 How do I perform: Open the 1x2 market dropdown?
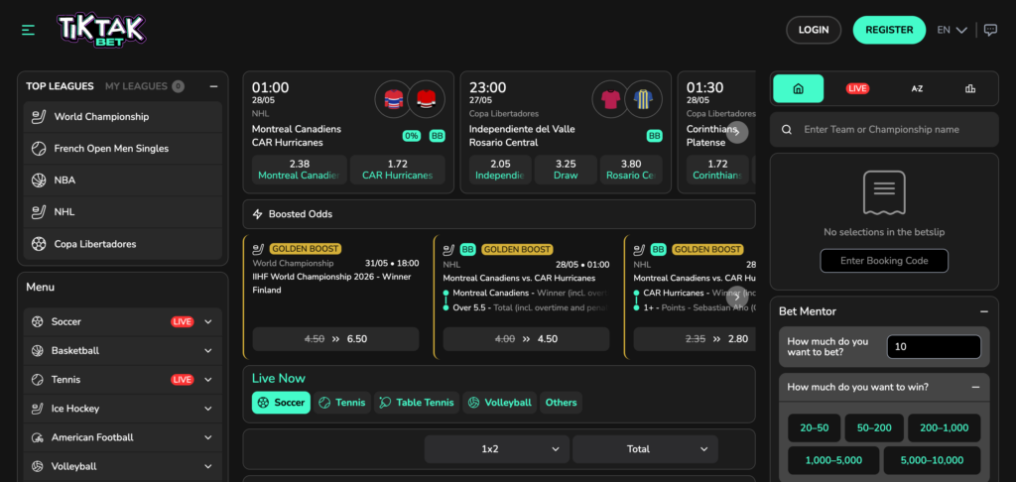pyautogui.click(x=497, y=449)
